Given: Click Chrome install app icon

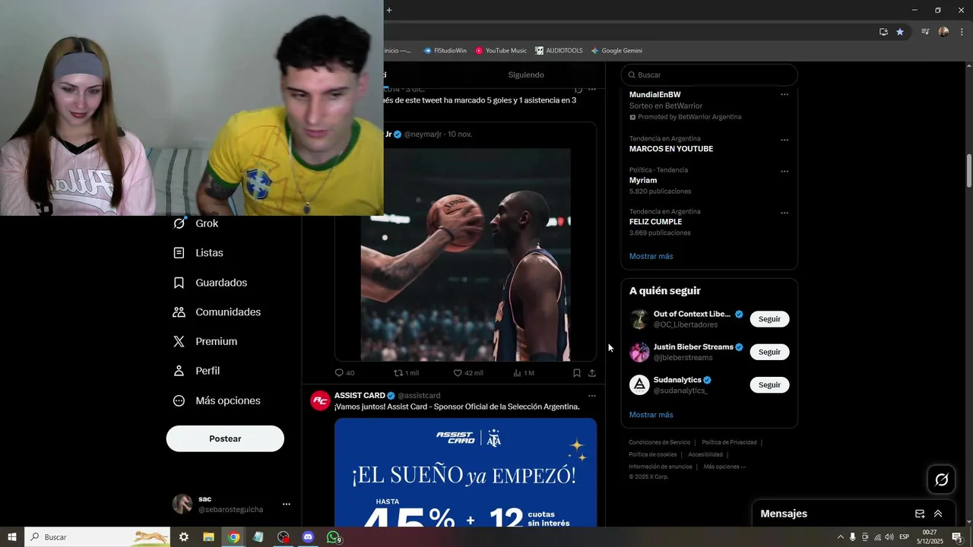Looking at the screenshot, I should (883, 32).
